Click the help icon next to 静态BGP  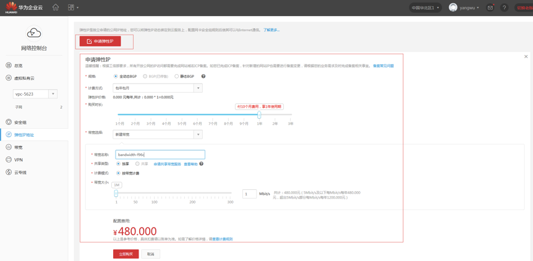click(203, 77)
